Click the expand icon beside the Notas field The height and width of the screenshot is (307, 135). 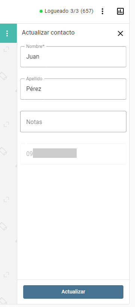click(6, 124)
